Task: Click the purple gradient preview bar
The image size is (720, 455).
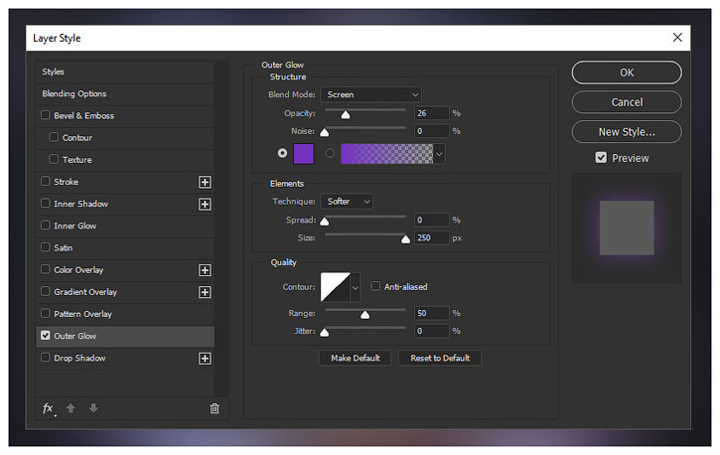Action: [x=386, y=154]
